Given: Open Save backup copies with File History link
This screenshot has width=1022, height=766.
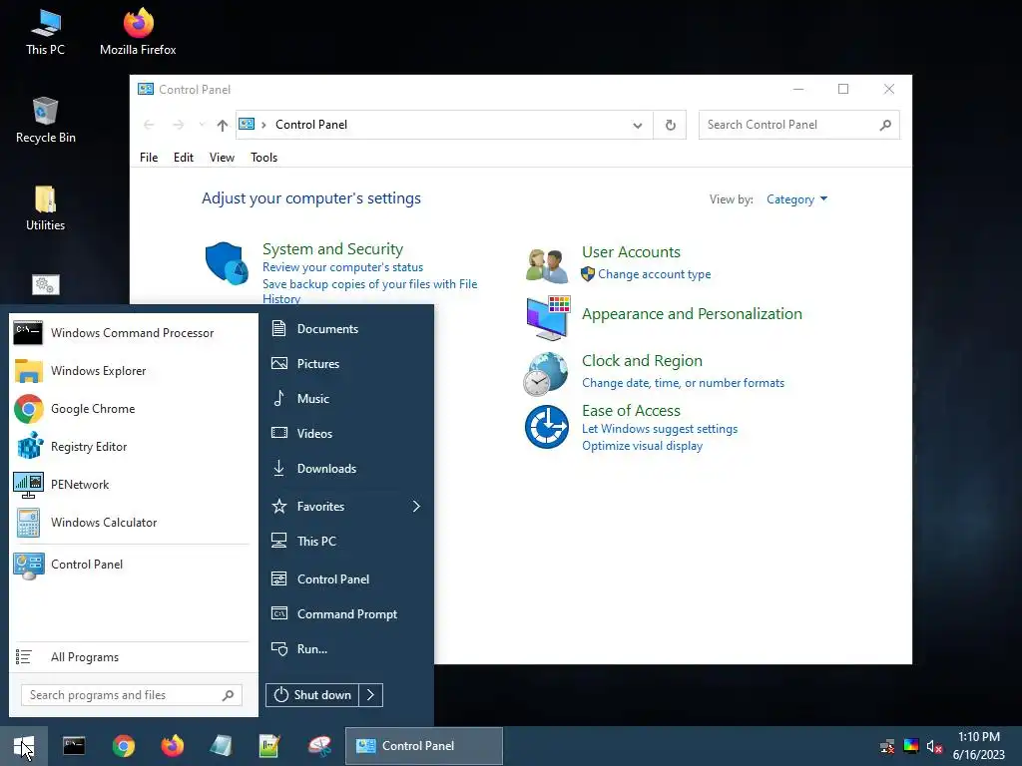Looking at the screenshot, I should point(369,291).
